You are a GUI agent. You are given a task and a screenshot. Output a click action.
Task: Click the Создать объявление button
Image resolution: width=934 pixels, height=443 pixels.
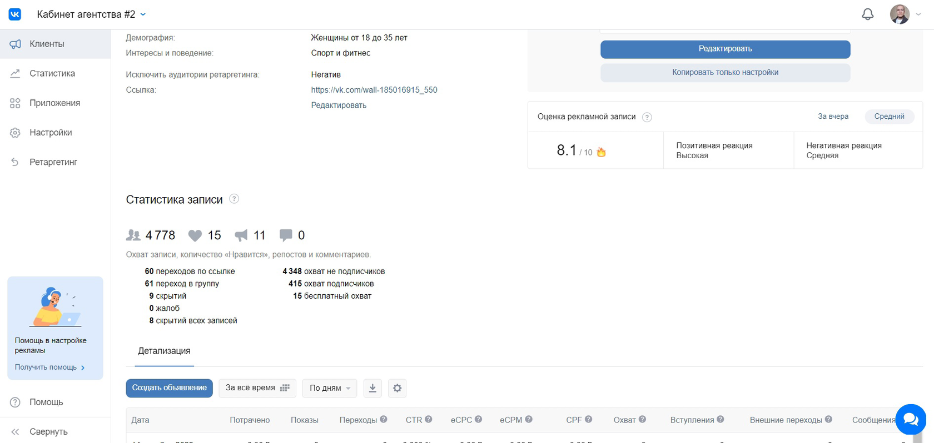[x=169, y=388]
